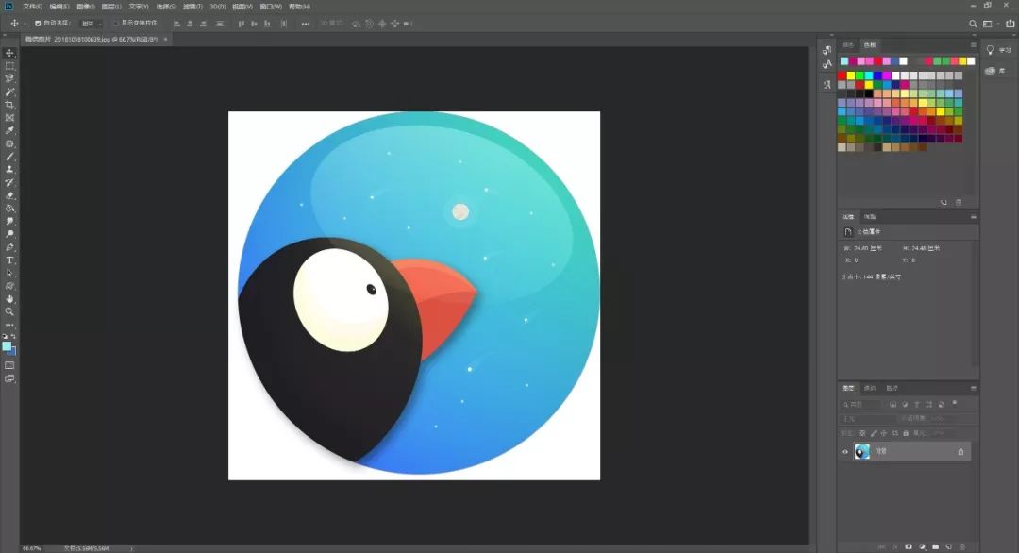Image resolution: width=1019 pixels, height=553 pixels.
Task: Switch to the 通道 tab
Action: pyautogui.click(x=869, y=388)
